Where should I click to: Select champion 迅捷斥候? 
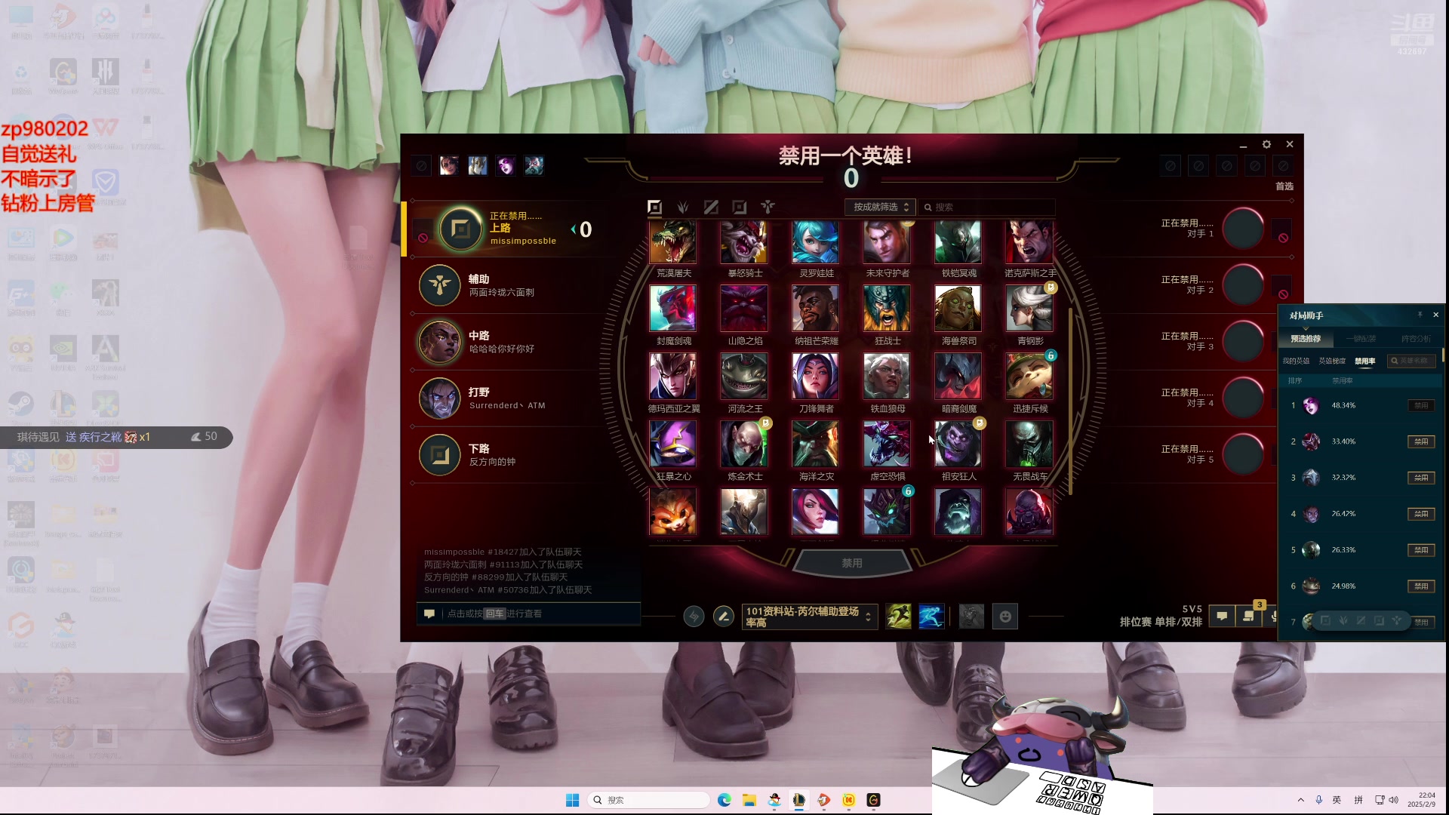point(1029,376)
